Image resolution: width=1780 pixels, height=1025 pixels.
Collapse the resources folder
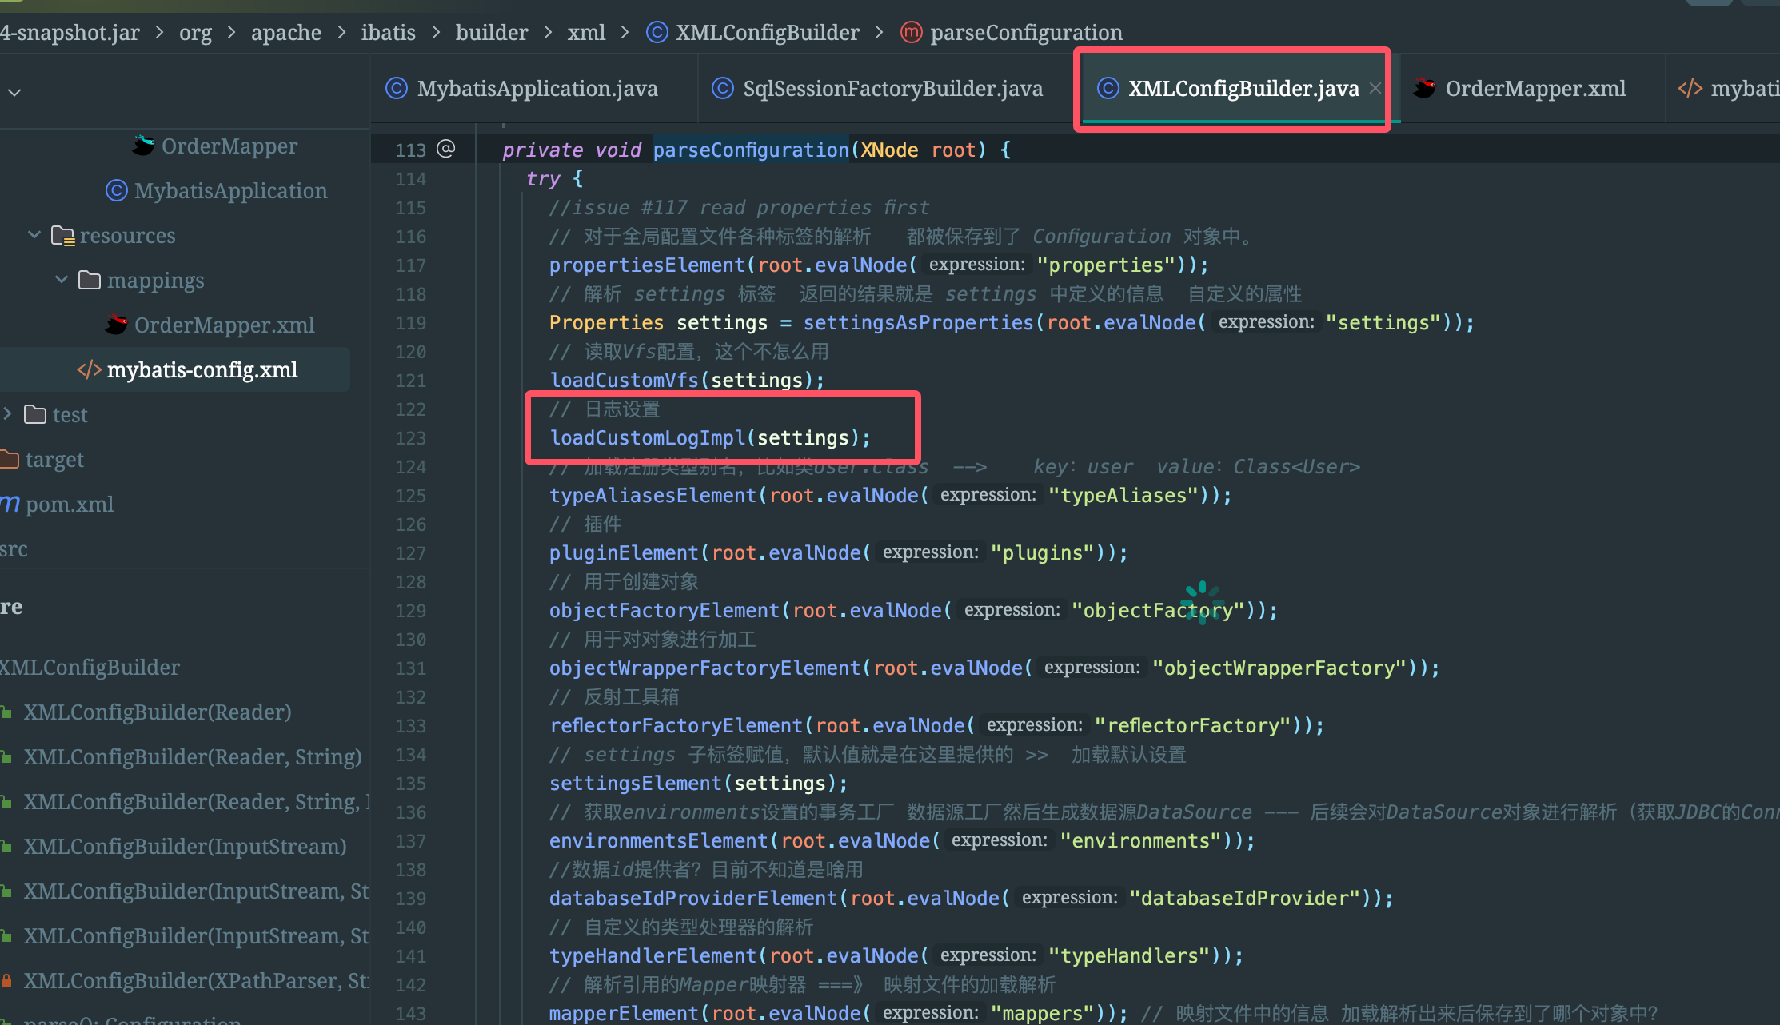(34, 235)
